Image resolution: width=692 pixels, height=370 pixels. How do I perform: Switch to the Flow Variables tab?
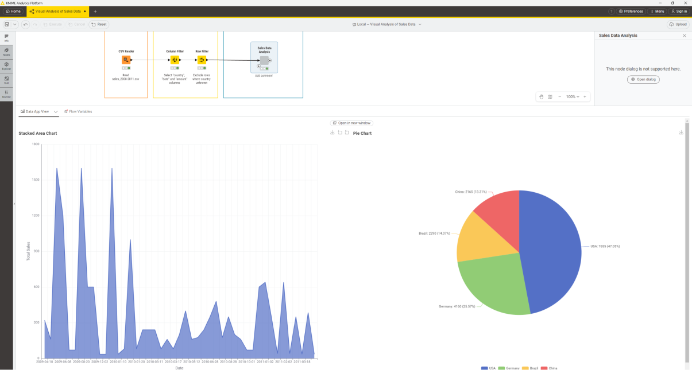(80, 111)
